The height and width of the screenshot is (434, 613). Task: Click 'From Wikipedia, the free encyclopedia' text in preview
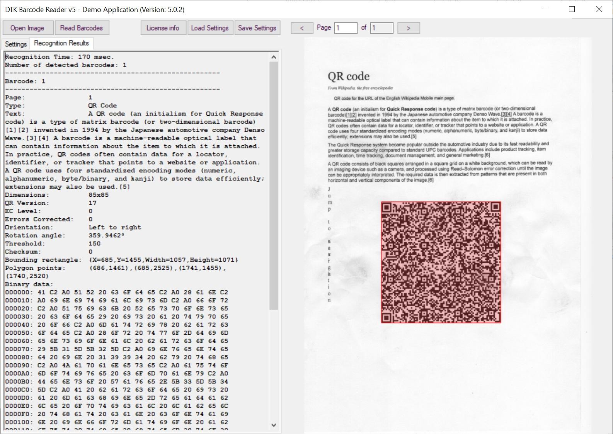(360, 88)
